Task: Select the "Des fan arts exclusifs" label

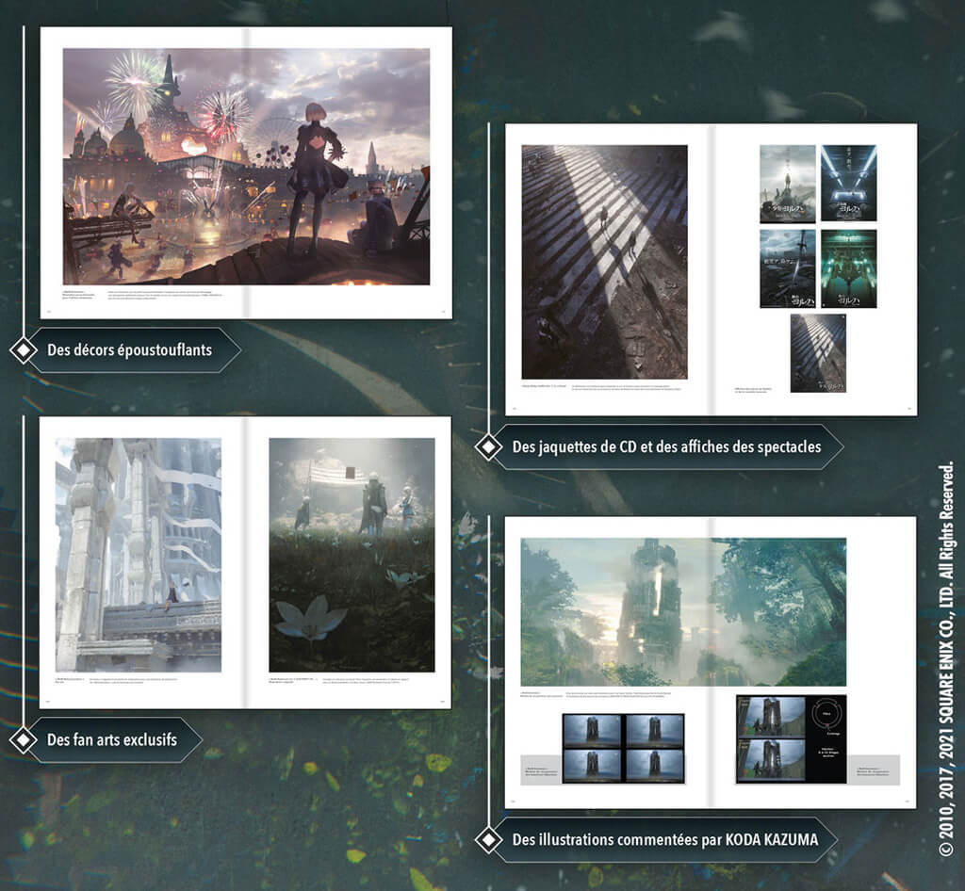Action: point(112,739)
